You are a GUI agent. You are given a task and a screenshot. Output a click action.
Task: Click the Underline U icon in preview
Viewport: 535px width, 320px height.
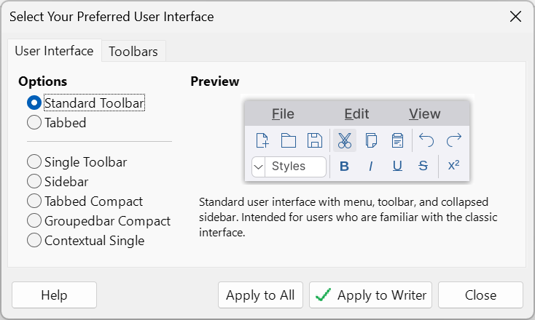397,166
